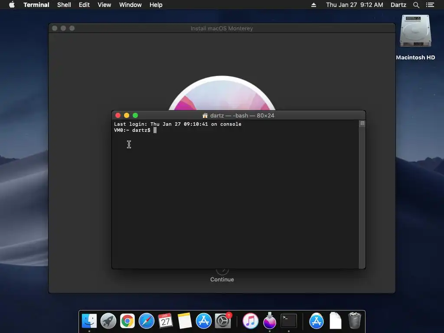444x333 pixels.
Task: Open the Terminal application menu
Action: tap(36, 5)
